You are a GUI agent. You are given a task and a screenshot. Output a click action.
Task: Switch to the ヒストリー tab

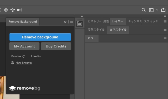click(x=94, y=21)
